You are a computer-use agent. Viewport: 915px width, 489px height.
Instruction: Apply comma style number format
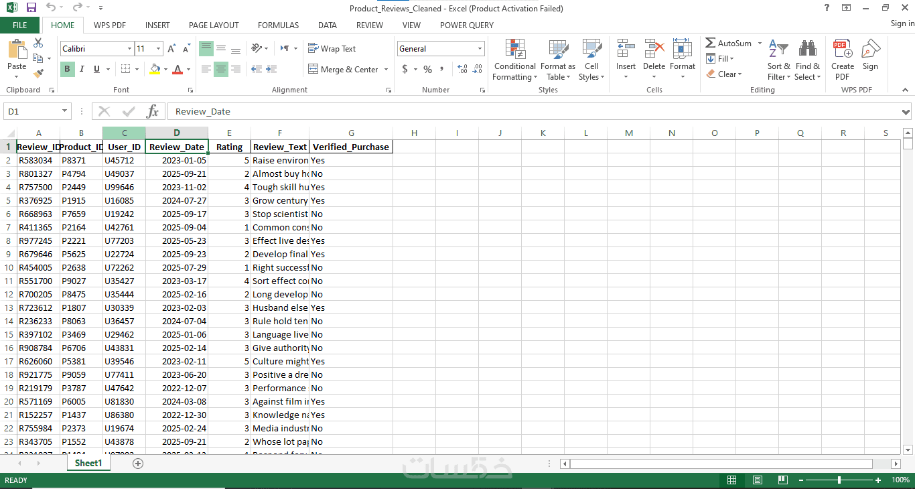tap(442, 69)
